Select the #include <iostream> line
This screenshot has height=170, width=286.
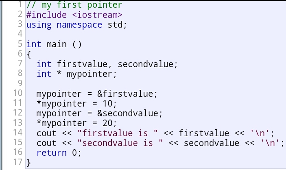tap(74, 15)
